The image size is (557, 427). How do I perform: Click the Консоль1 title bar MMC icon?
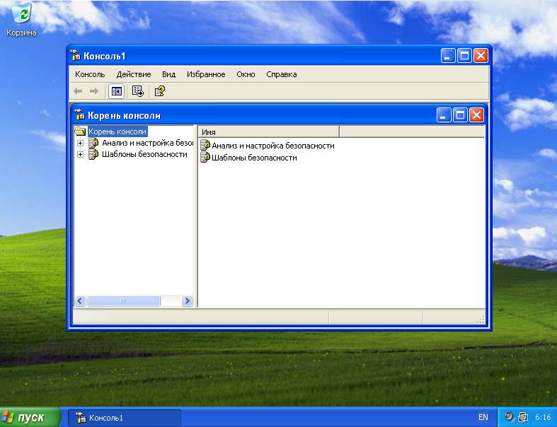(x=75, y=55)
